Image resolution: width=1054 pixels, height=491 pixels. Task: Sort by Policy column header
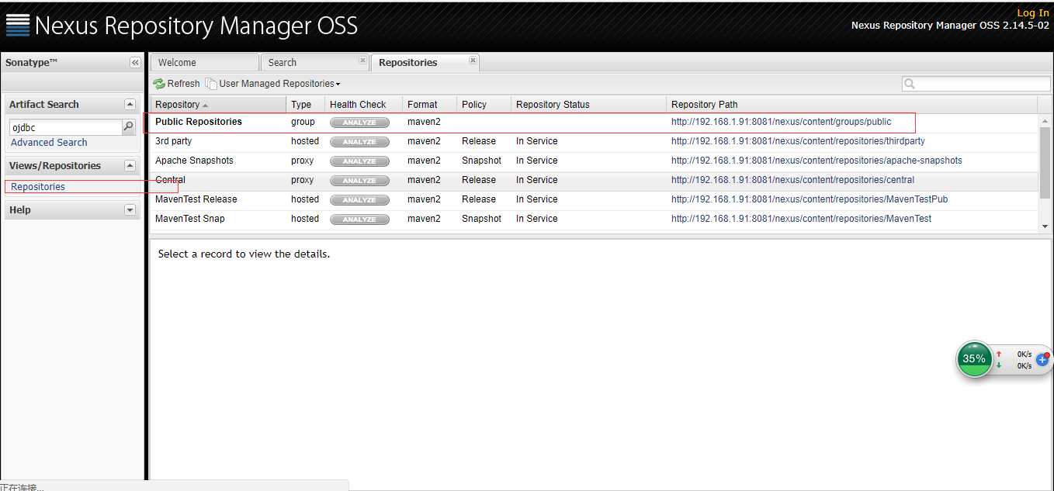pos(484,105)
